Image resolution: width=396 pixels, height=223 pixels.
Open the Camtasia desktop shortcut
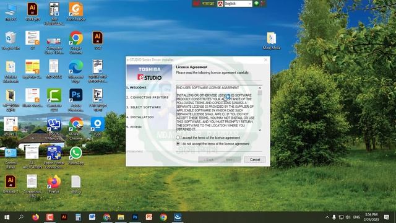[x=54, y=100]
